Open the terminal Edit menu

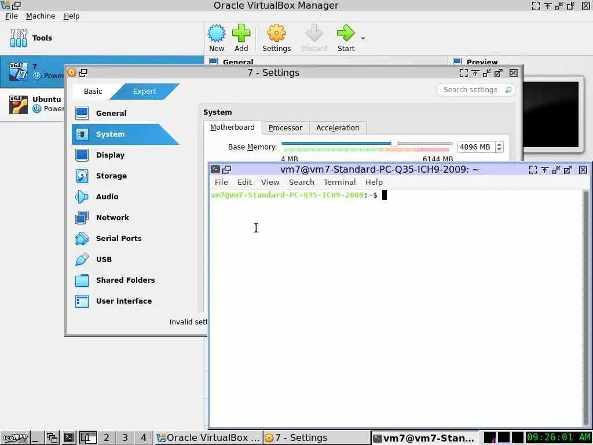pyautogui.click(x=244, y=182)
